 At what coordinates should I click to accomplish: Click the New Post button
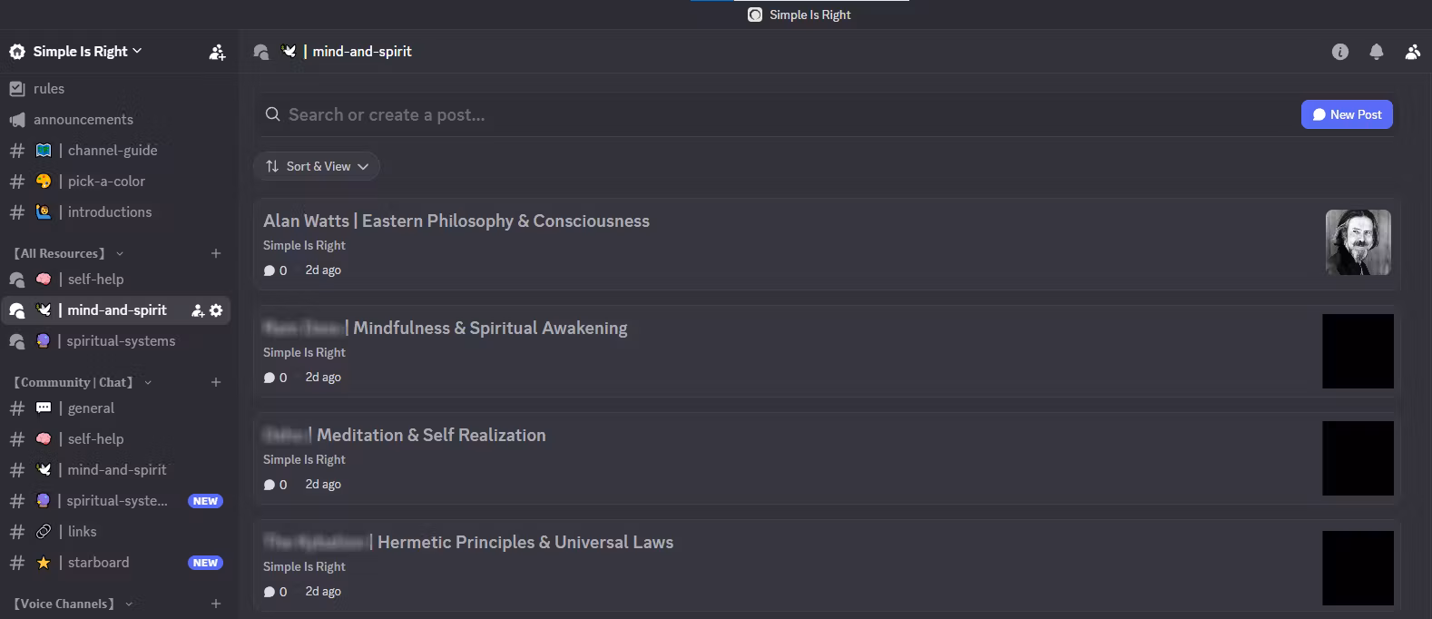pos(1346,114)
